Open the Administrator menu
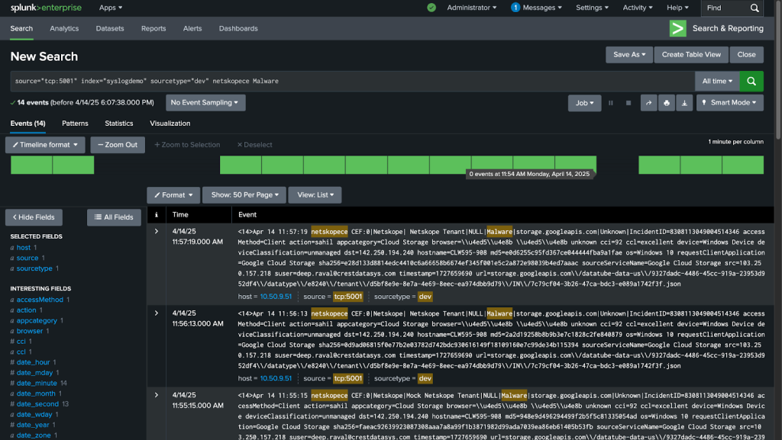Screen dimensions: 782x440 pyautogui.click(x=471, y=8)
